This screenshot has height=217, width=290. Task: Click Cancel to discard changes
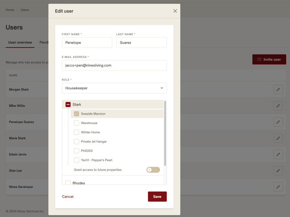(68, 197)
